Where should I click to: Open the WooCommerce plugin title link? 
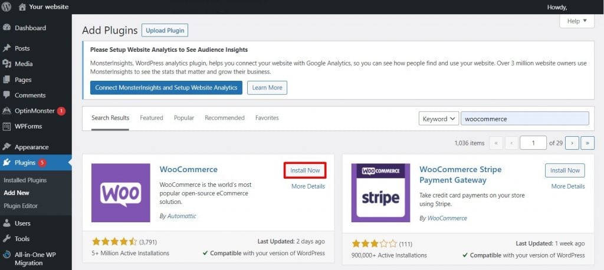pyautogui.click(x=188, y=169)
